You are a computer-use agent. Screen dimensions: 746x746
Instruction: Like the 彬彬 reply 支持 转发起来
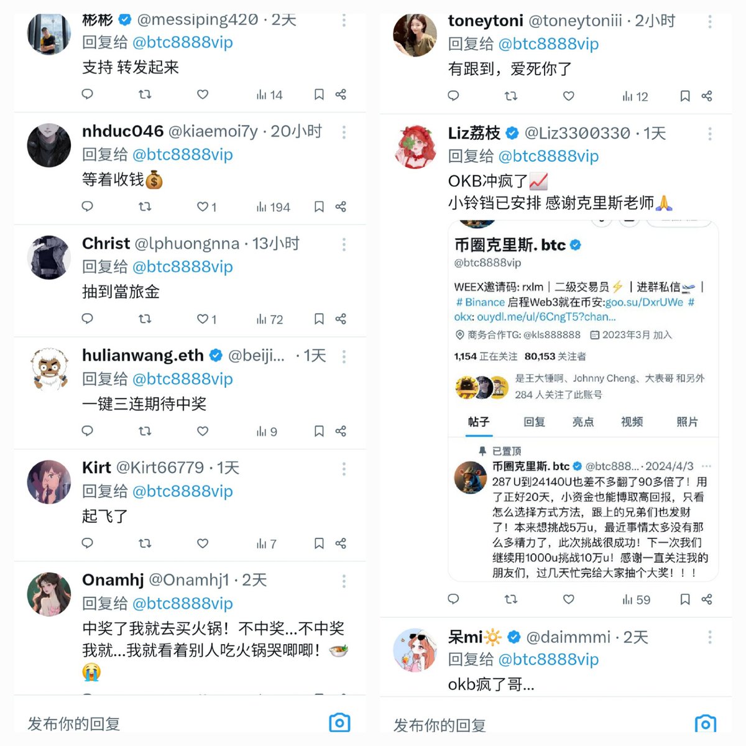click(203, 94)
